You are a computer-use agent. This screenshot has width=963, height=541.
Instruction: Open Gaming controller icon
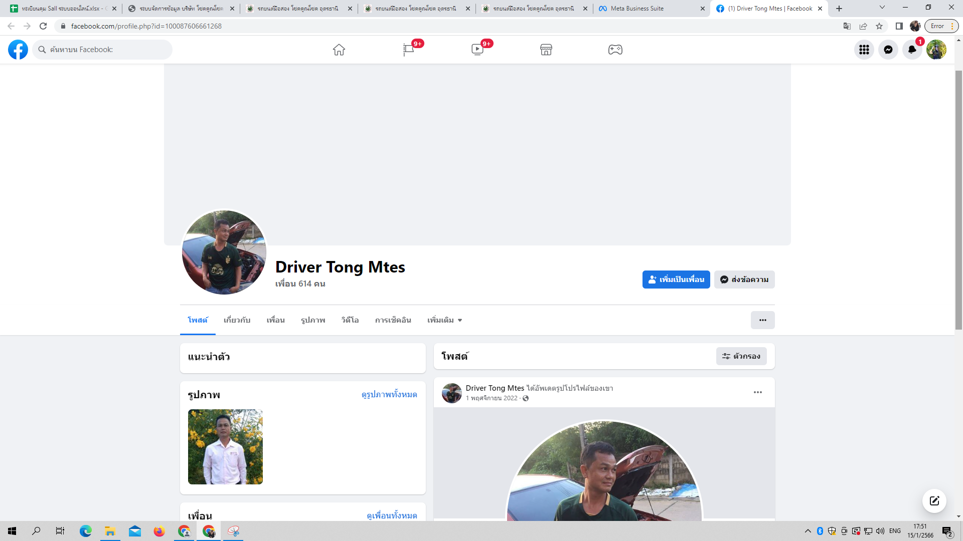(x=615, y=50)
